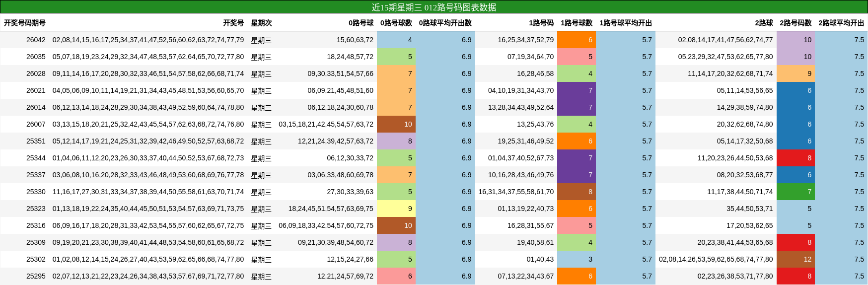Select 0路号球 cell 03,15,18,21,42,45,54,57,63,72

coord(326,124)
